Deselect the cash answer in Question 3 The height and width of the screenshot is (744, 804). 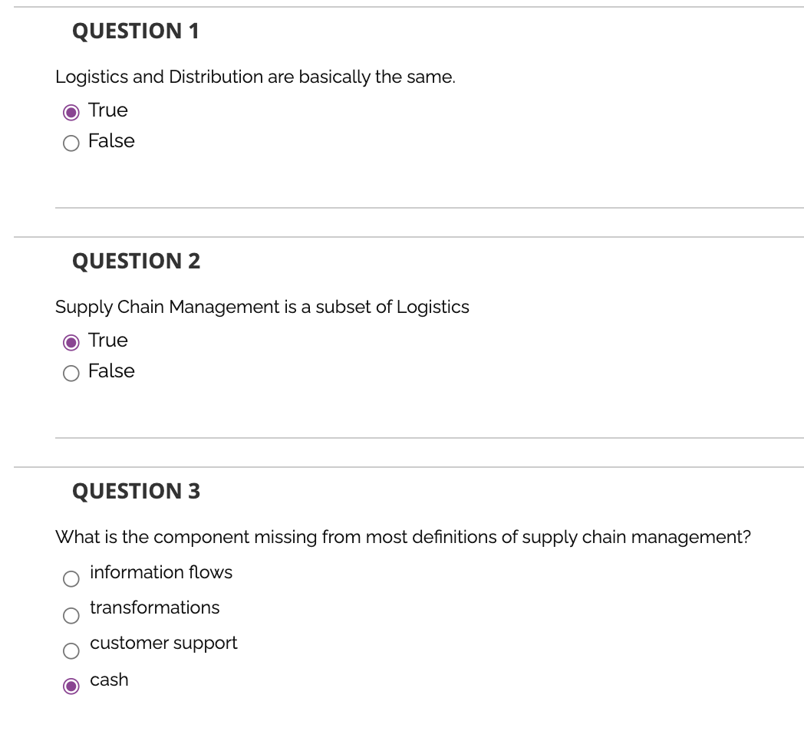tap(71, 686)
